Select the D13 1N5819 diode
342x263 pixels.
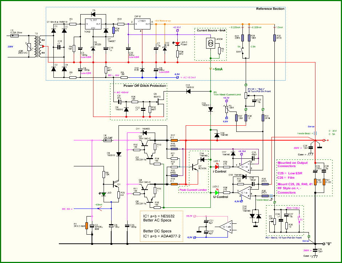[188, 92]
